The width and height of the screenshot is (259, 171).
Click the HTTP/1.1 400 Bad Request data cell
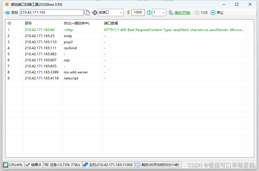coord(174,30)
